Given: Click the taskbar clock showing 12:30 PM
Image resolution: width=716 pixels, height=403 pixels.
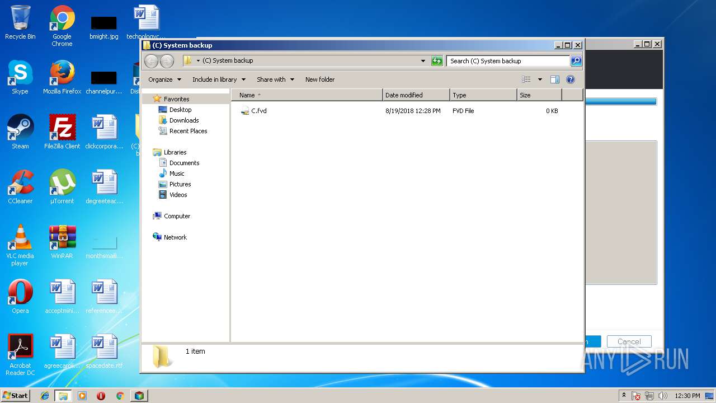Looking at the screenshot, I should pos(687,396).
